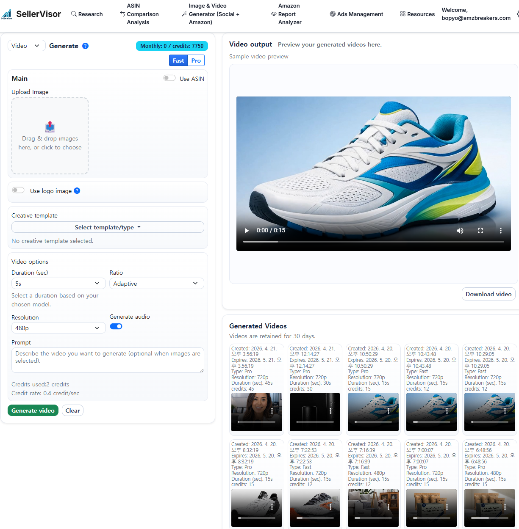
Task: Disable the Generate audio toggle
Action: 116,326
